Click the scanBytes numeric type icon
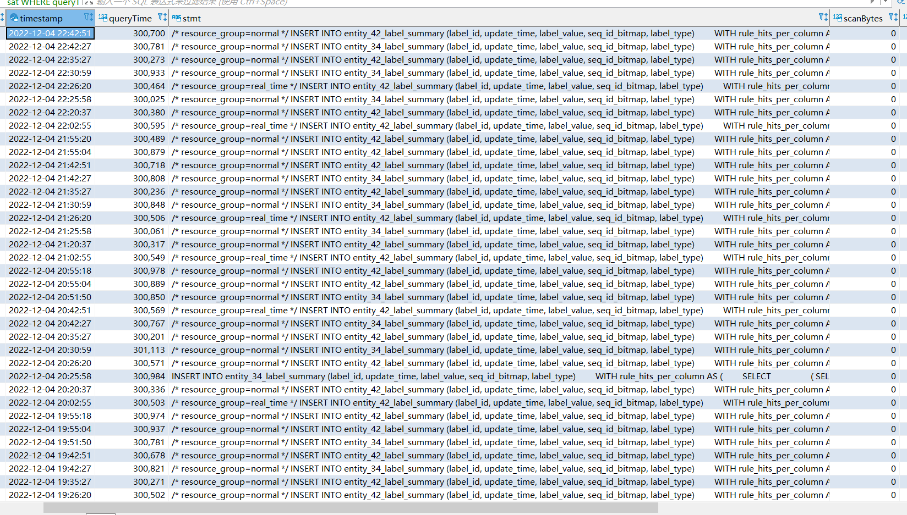907x515 pixels. pyautogui.click(x=838, y=18)
